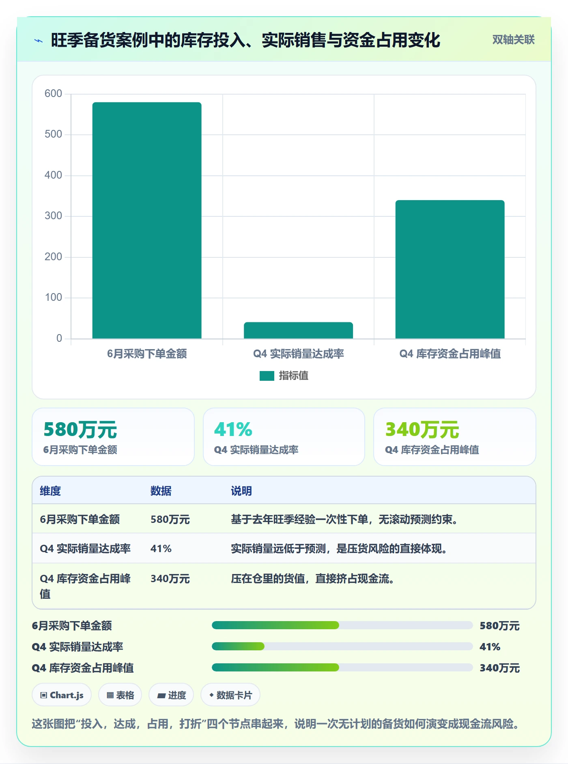568x764 pixels.
Task: Open the 340万元 green data card
Action: pyautogui.click(x=455, y=437)
